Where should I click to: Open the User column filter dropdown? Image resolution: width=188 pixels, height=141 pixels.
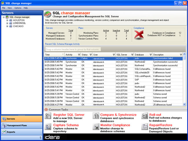(114, 55)
